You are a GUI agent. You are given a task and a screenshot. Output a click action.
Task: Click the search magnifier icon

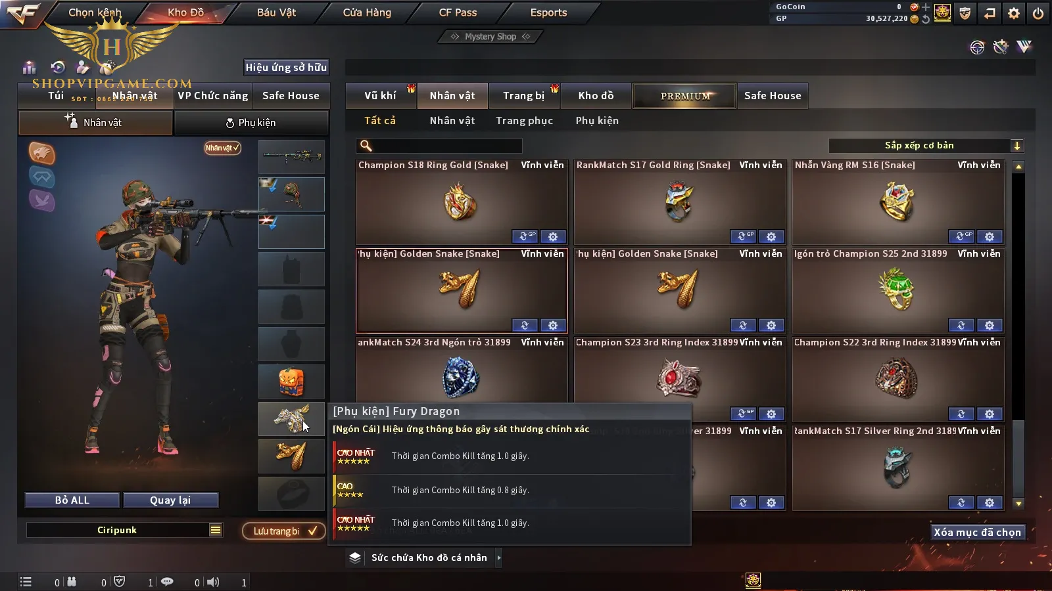[x=366, y=146]
